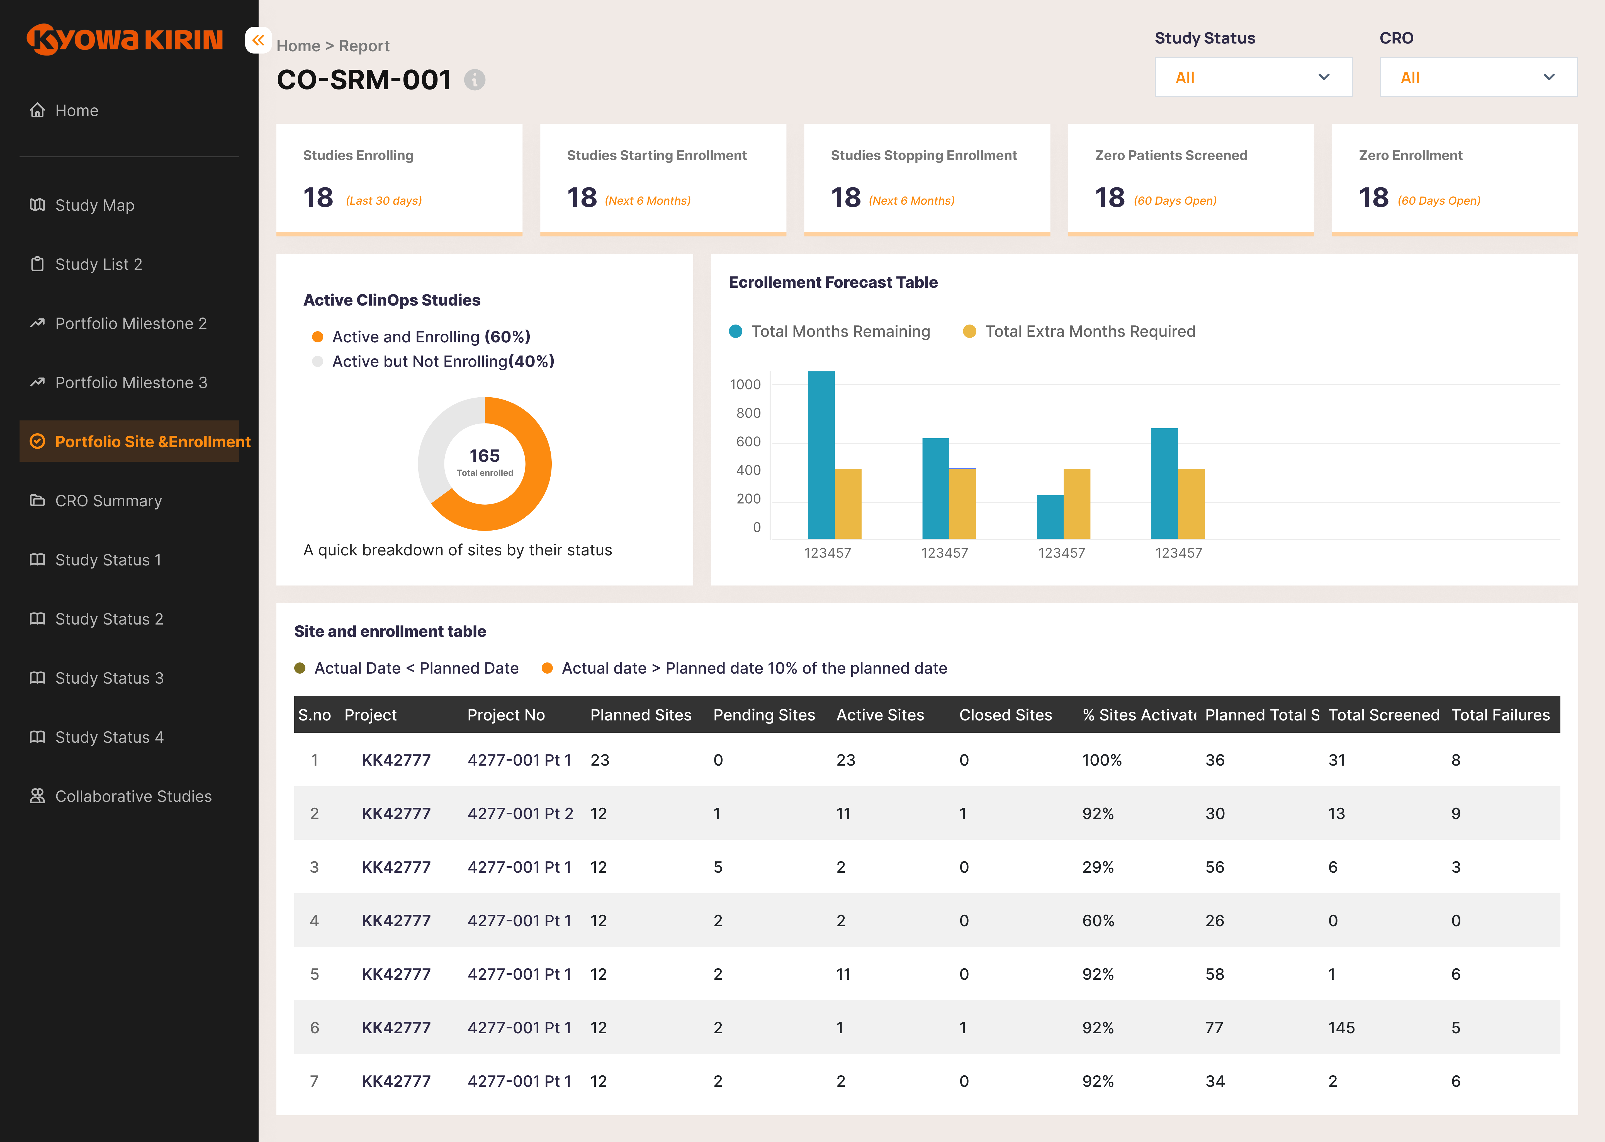The width and height of the screenshot is (1605, 1142).
Task: Sort by the Planned Sites column header
Action: click(641, 715)
